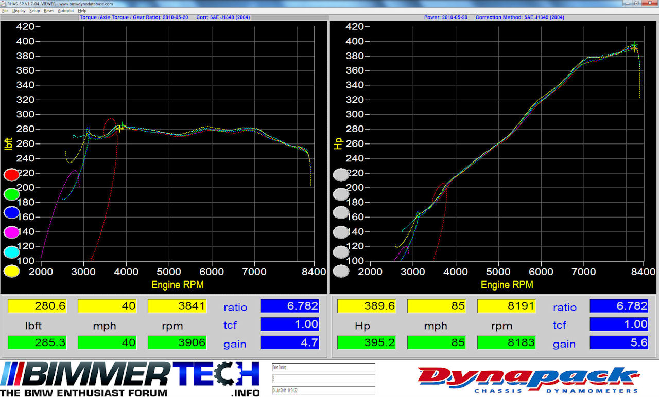659x397 pixels.
Task: Select the yellow 389.6 Hp value
Action: (x=367, y=306)
